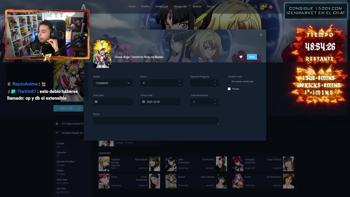Open Ami Koshimizu voice actor photo
This screenshot has height=197, width=350.
(x=288, y=181)
